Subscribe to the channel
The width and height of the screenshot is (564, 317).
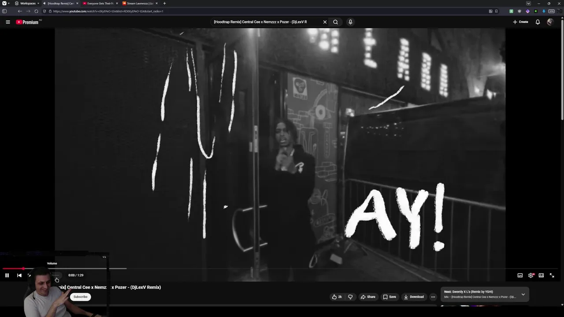80,297
